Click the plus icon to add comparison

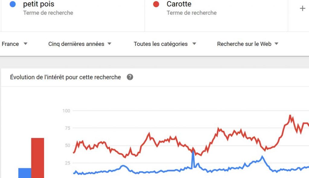(302, 8)
